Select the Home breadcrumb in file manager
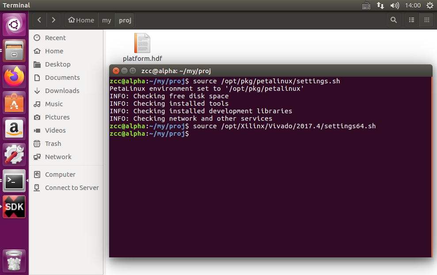This screenshot has width=437, height=275. point(81,20)
